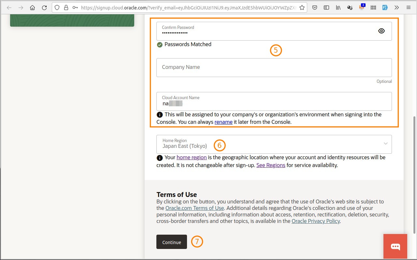Toggle the browser sidebar view

[x=326, y=7]
